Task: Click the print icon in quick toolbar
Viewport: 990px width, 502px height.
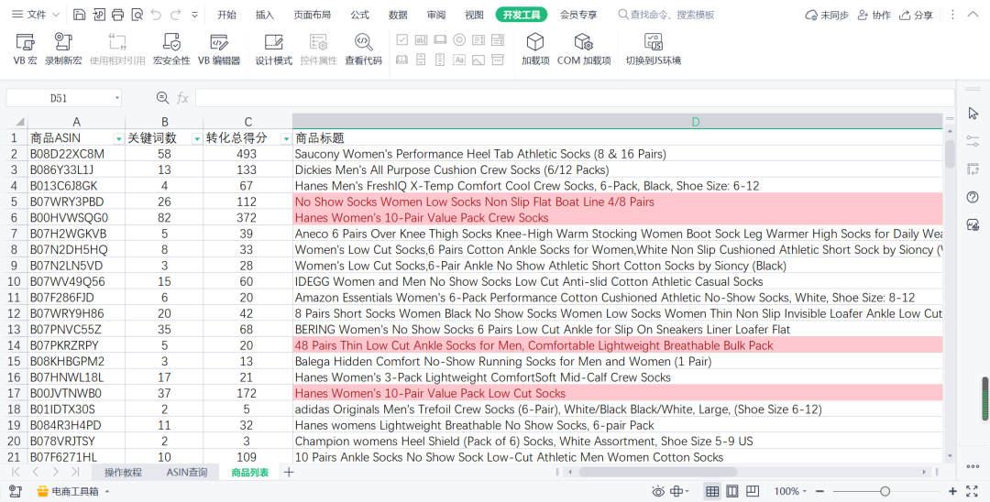Action: [x=117, y=15]
